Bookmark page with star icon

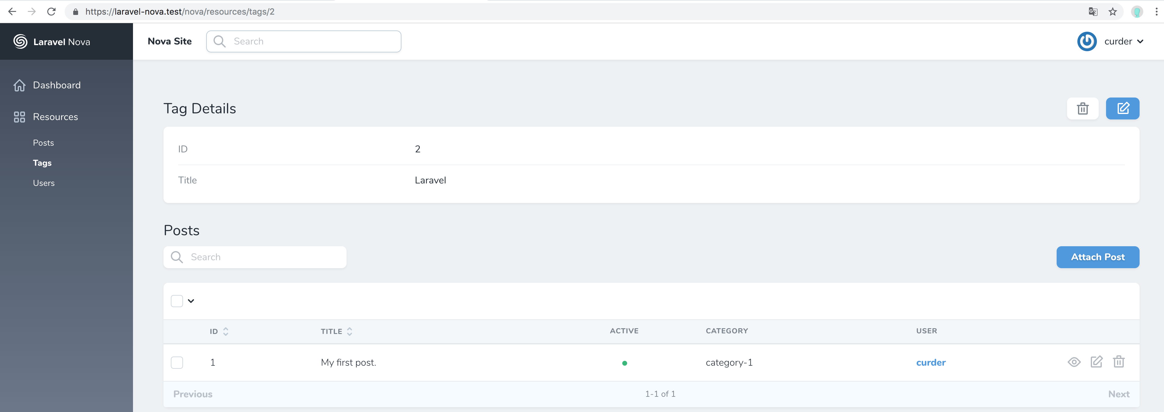(1112, 12)
